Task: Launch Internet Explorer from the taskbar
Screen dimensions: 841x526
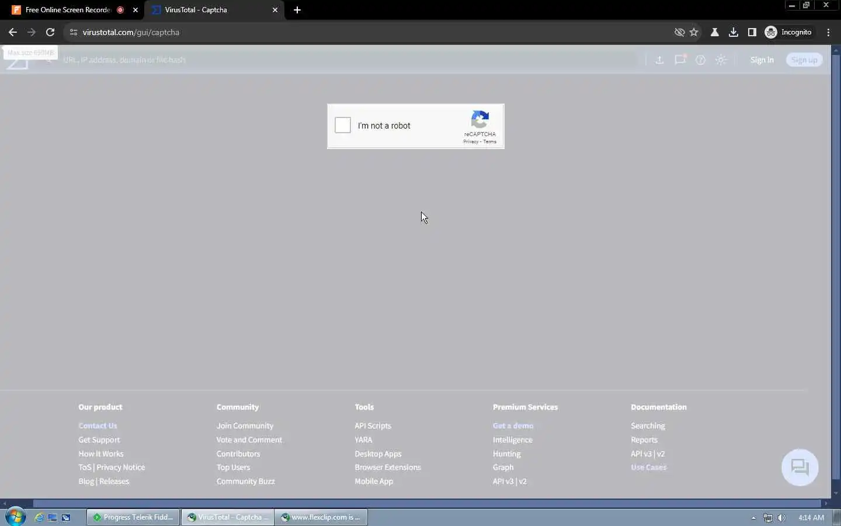Action: point(39,517)
